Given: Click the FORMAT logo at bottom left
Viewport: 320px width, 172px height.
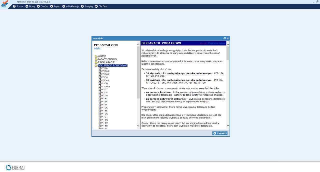Looking at the screenshot, I should tap(15, 168).
